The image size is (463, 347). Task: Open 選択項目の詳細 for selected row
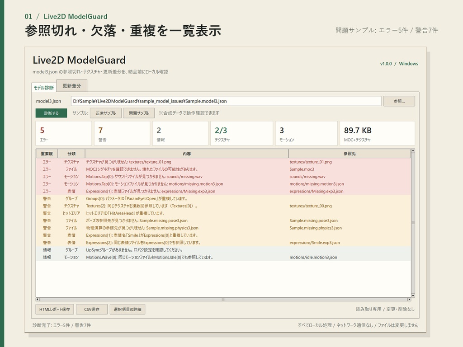[x=127, y=309]
